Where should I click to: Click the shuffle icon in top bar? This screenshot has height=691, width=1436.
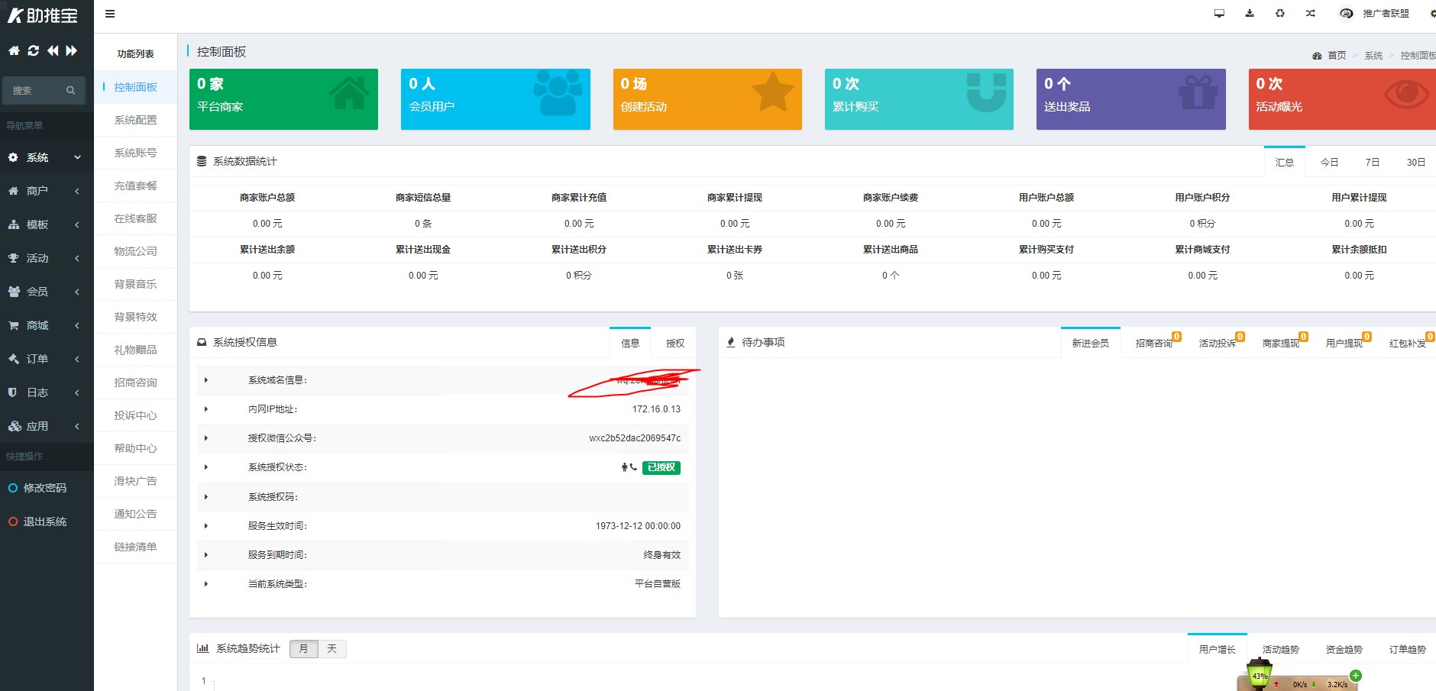1311,14
